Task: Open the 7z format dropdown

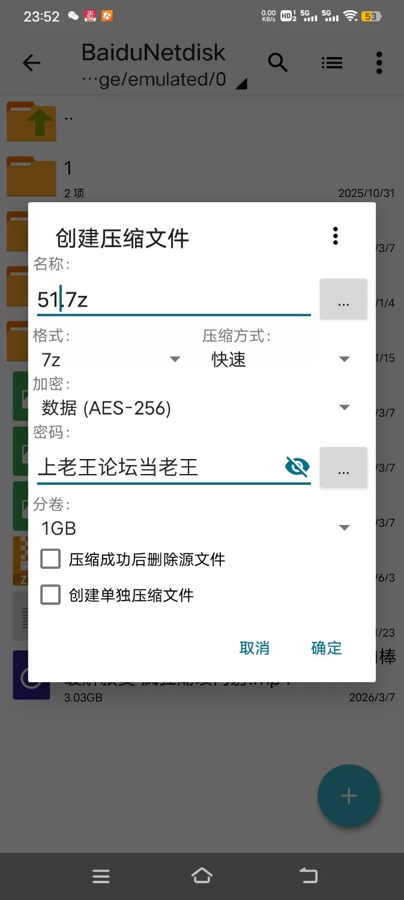Action: (111, 359)
